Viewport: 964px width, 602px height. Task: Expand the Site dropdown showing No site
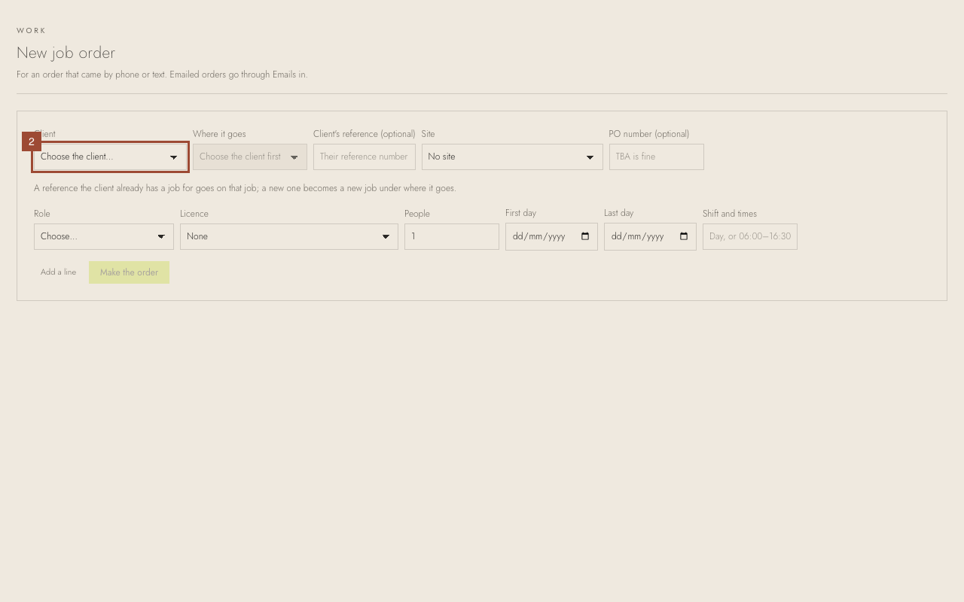pyautogui.click(x=512, y=157)
